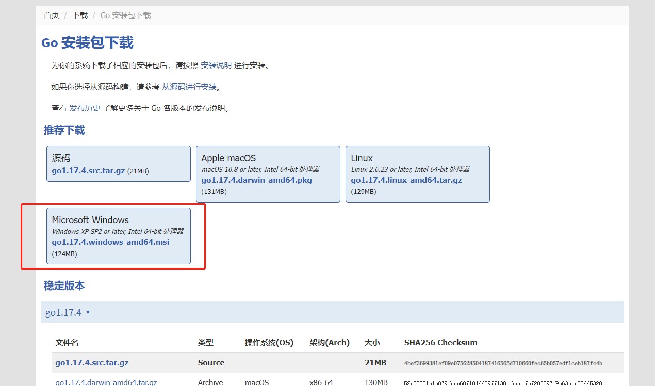The width and height of the screenshot is (655, 386).
Task: Click the 推荐下载 heading
Action: pyautogui.click(x=64, y=130)
